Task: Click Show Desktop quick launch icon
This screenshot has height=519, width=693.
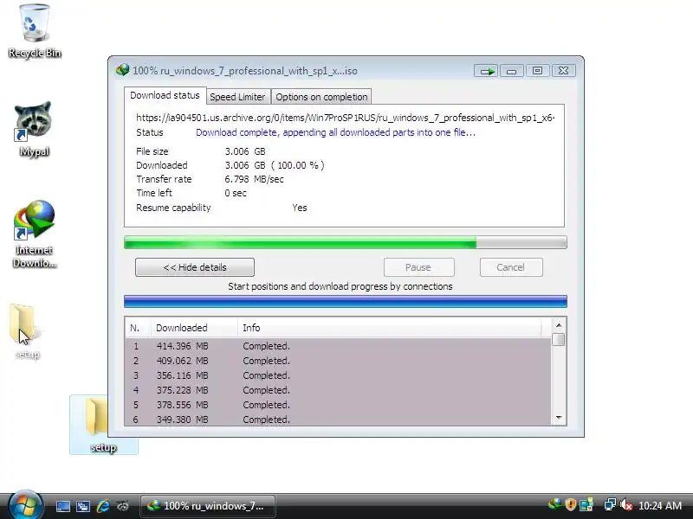Action: point(62,506)
